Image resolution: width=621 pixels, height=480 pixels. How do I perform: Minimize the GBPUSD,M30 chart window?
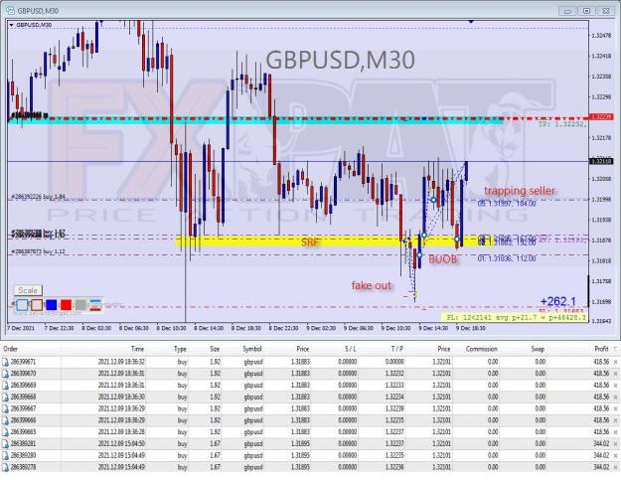567,11
